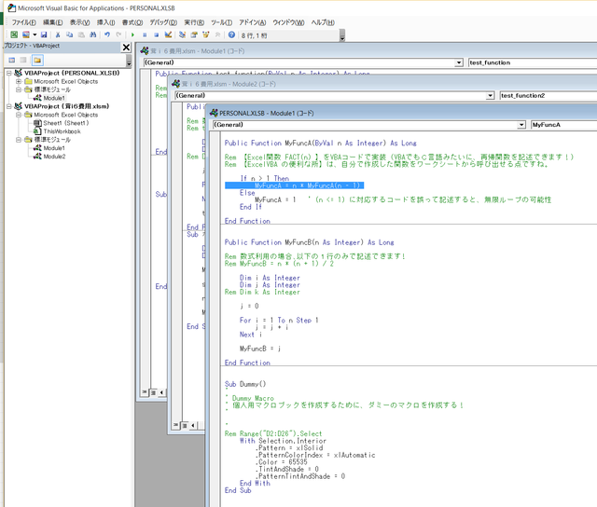Open the 挿入(I) menu
Screen dimensions: 597x507
tap(105, 22)
